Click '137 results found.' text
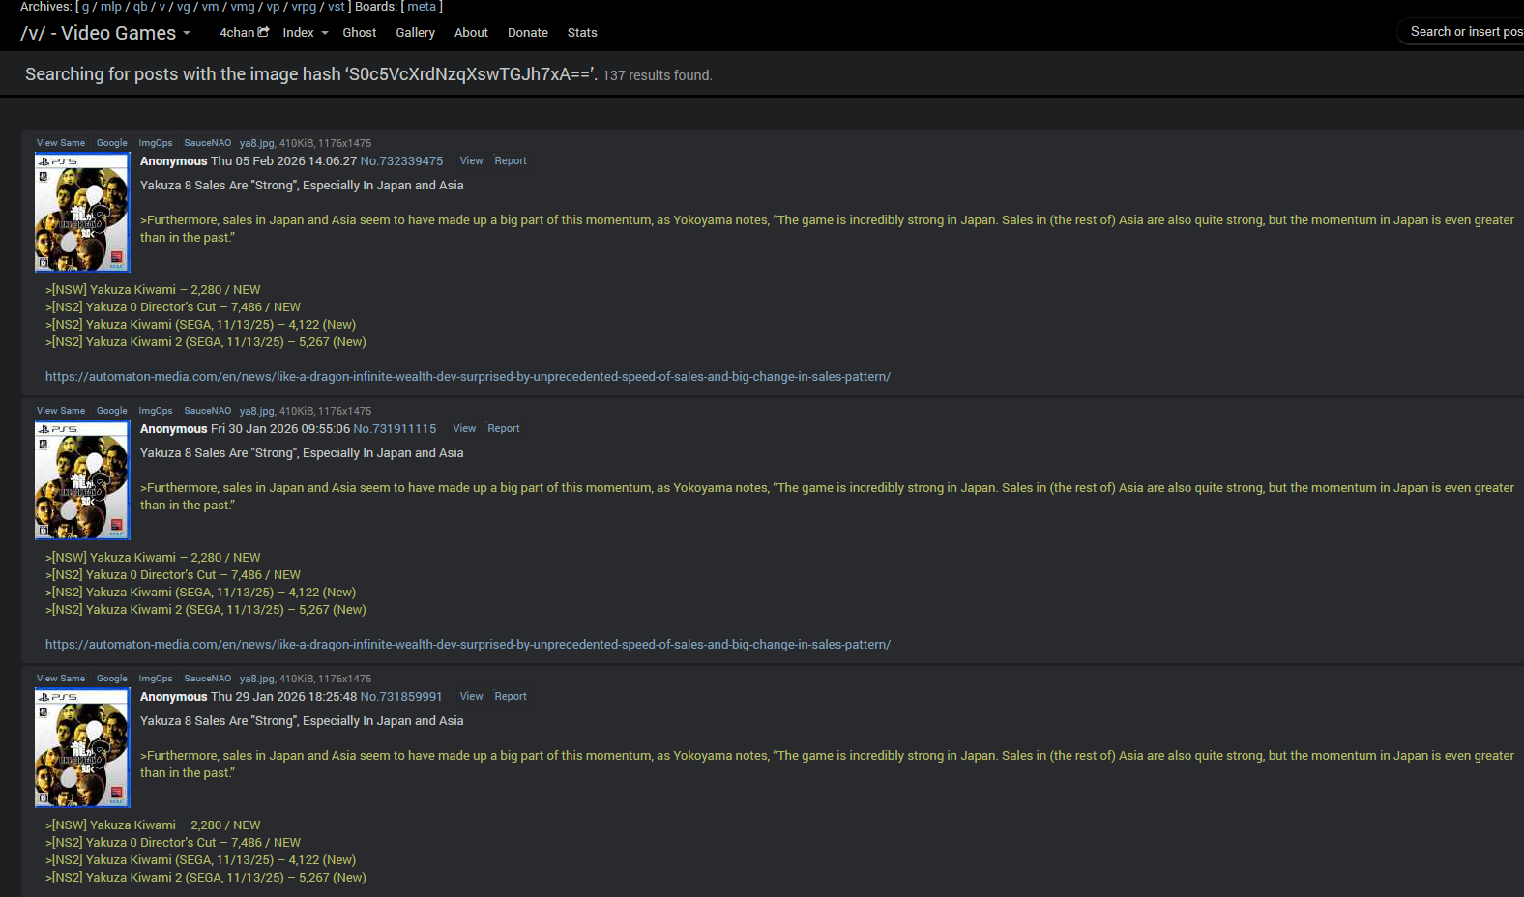 pos(658,75)
